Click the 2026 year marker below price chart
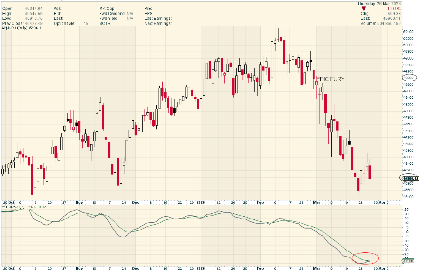The height and width of the screenshot is (273, 421). [200, 202]
